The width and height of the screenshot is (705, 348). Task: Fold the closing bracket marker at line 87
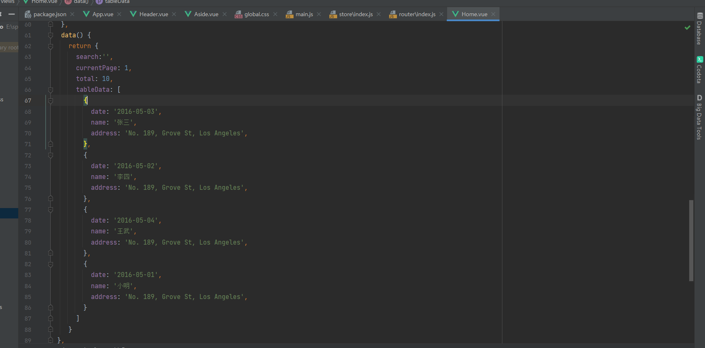pyautogui.click(x=51, y=319)
